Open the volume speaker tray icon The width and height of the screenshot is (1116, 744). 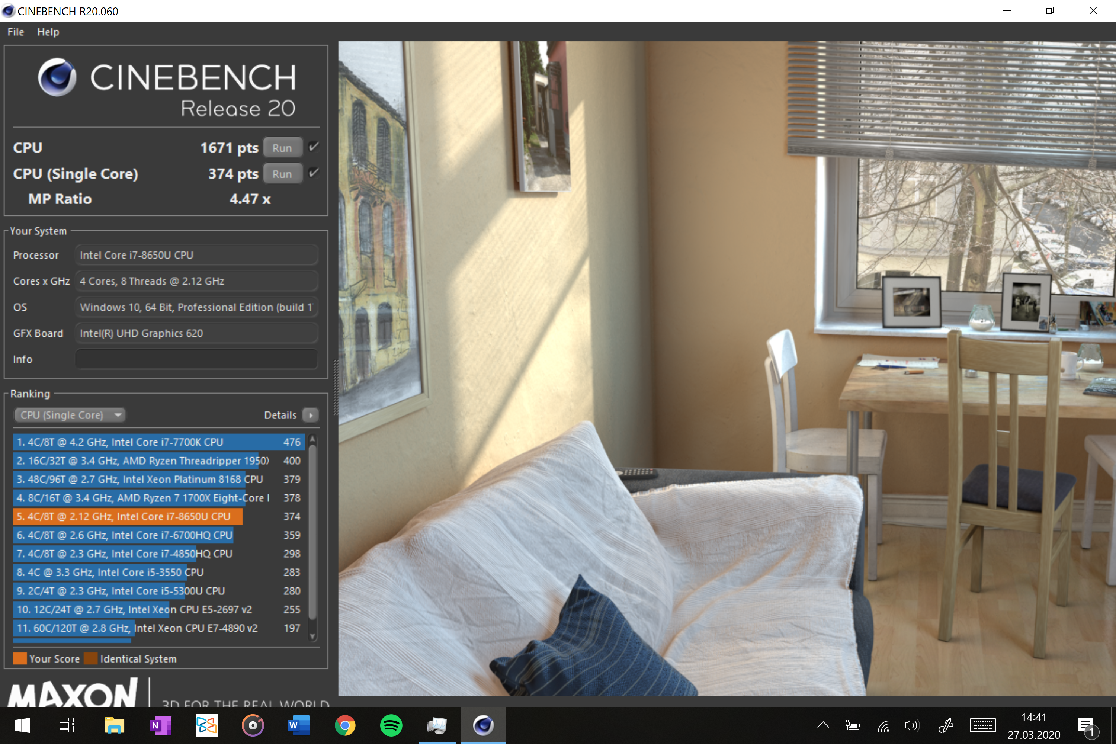[911, 725]
